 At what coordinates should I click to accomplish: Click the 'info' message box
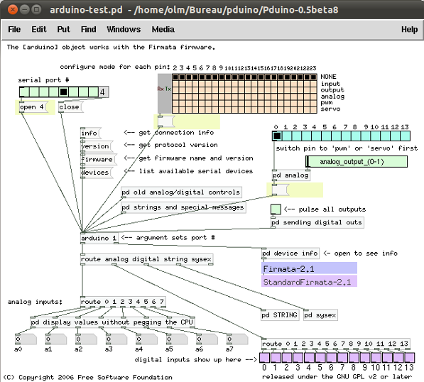pos(90,133)
